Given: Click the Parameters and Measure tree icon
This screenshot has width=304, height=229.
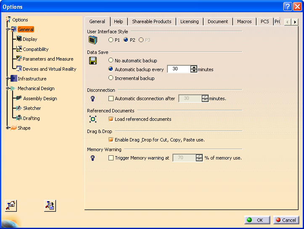Looking at the screenshot, I should 19,59.
